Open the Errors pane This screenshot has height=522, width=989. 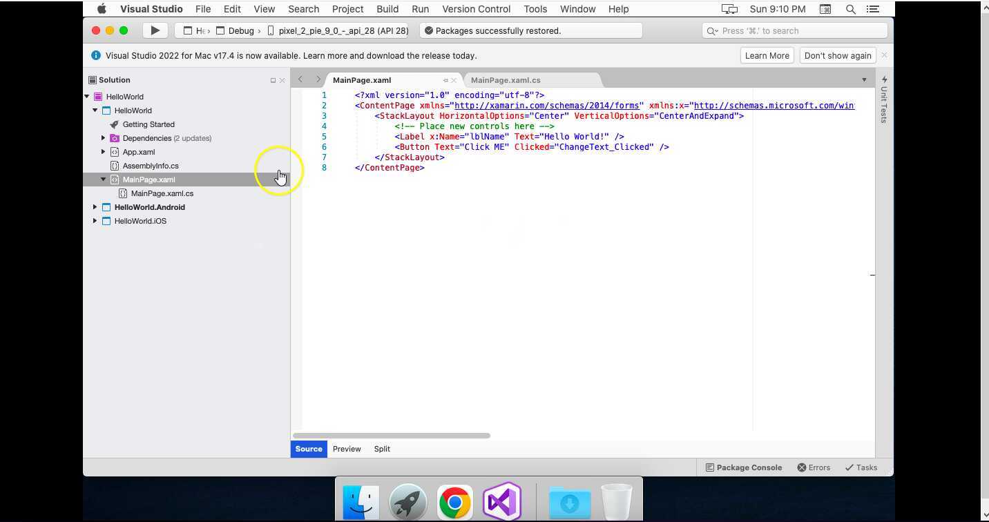click(814, 467)
